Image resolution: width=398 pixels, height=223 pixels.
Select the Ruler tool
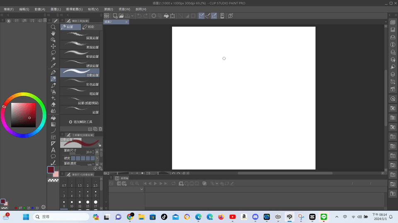(53, 144)
